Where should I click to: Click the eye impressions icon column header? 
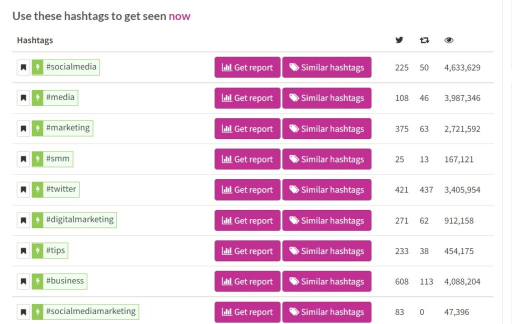click(448, 40)
